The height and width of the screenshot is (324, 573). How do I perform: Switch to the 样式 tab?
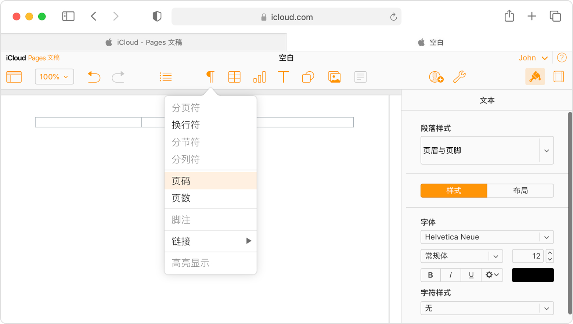[x=454, y=191]
